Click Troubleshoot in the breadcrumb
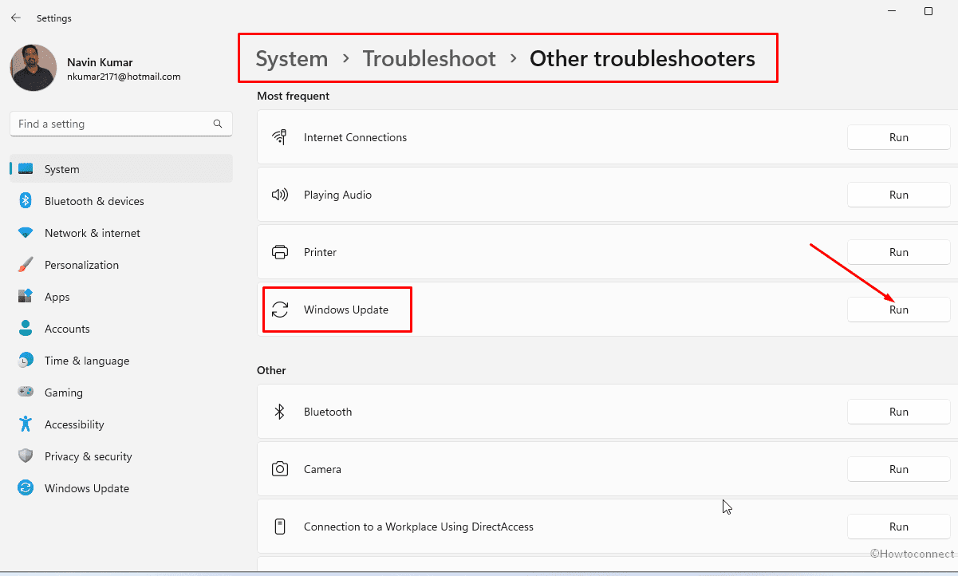This screenshot has width=958, height=576. (429, 58)
